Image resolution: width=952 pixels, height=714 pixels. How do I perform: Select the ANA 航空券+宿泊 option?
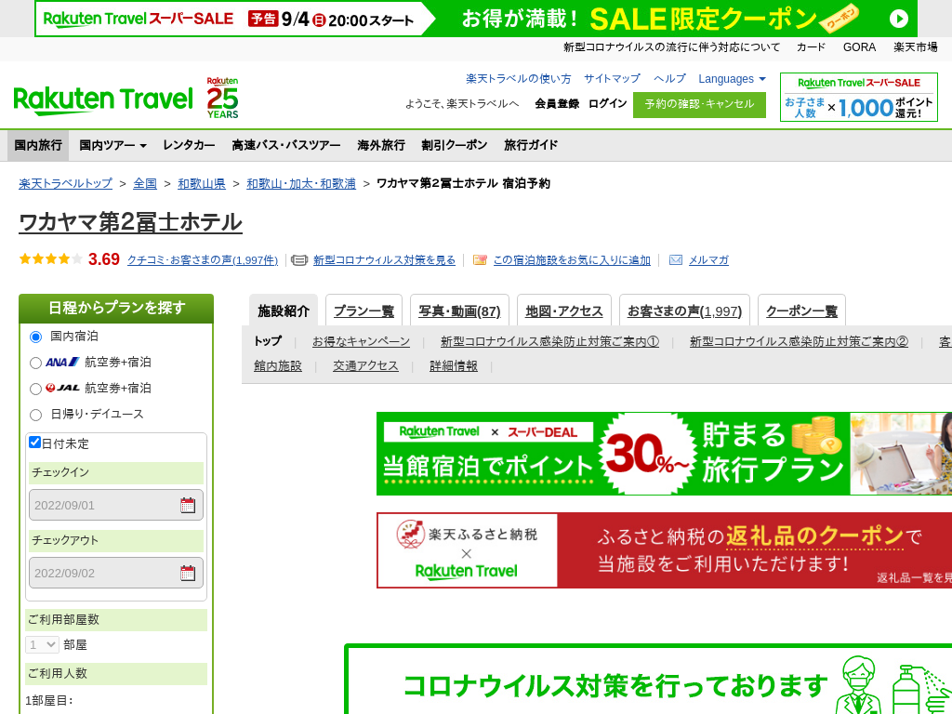point(36,363)
